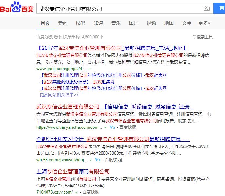Open the 上海专信企业管理顾问有限公司 result title
This screenshot has height=196, width=225.
point(73,171)
